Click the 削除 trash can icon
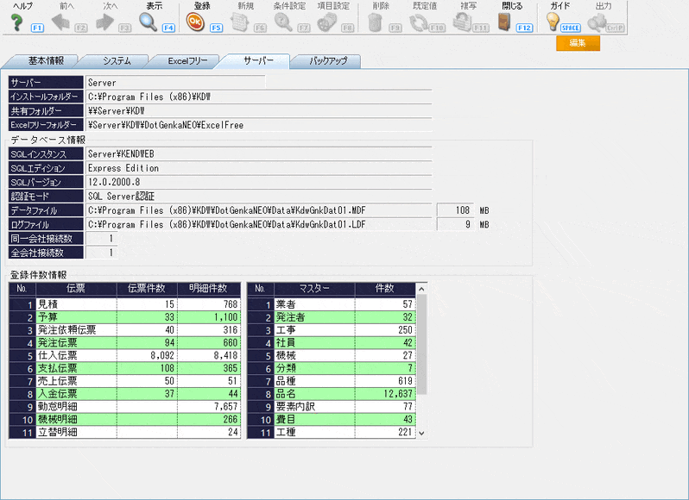The image size is (689, 500). 375,22
